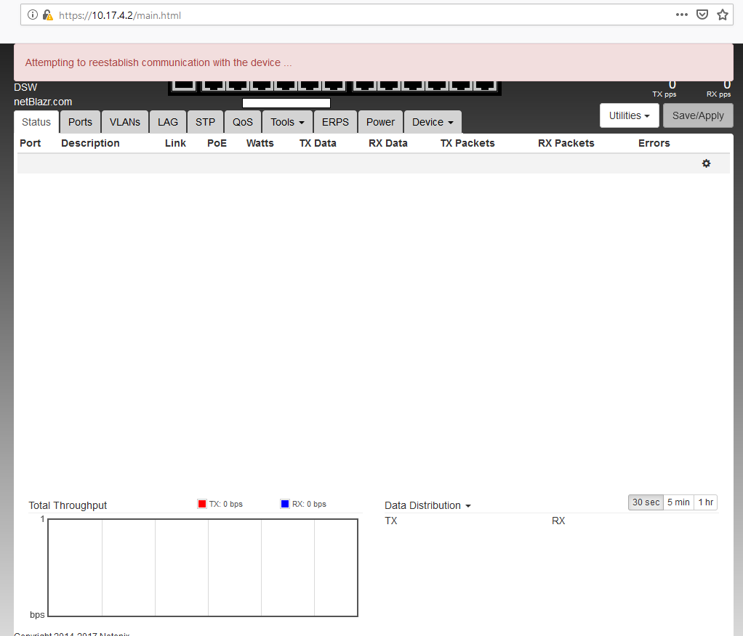Open the Device dropdown tab
The width and height of the screenshot is (743, 636).
[x=432, y=122]
